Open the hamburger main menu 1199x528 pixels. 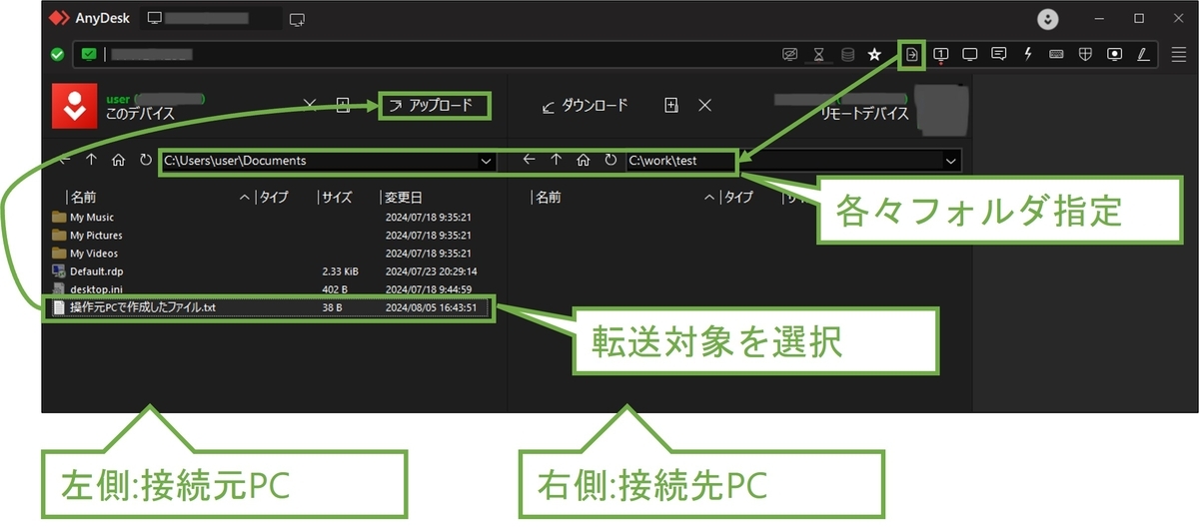1180,54
